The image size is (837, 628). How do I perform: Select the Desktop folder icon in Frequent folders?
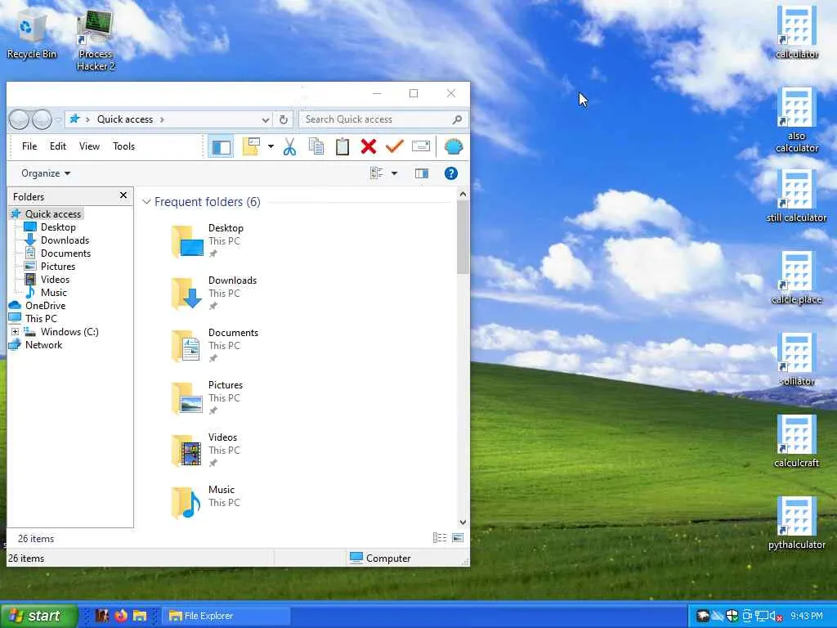187,241
